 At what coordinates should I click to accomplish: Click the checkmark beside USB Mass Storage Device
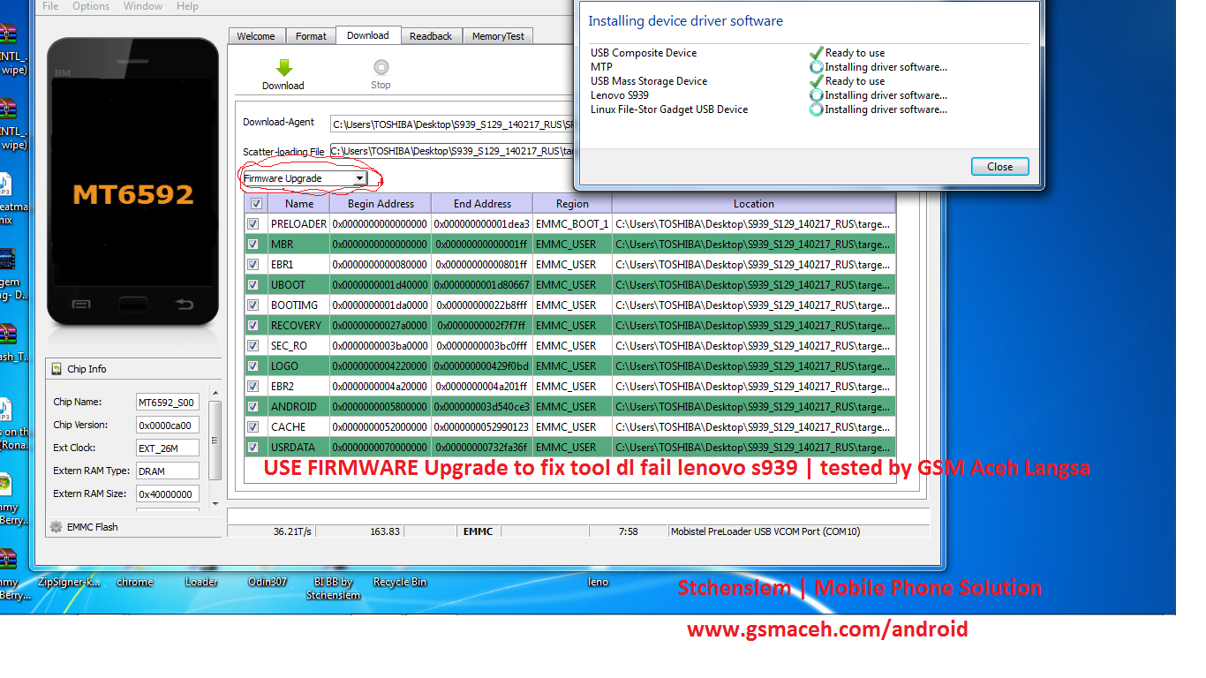click(x=817, y=81)
